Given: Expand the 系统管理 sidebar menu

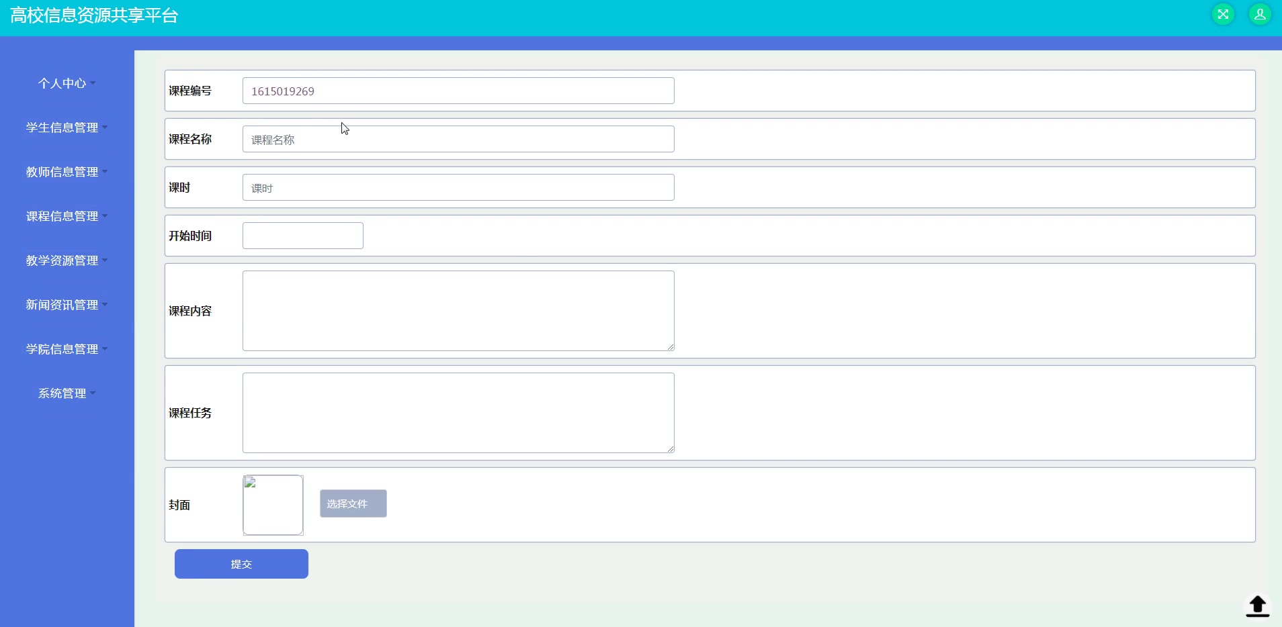Looking at the screenshot, I should (x=67, y=393).
